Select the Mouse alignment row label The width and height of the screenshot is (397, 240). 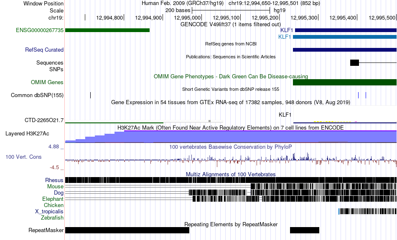tap(55, 187)
